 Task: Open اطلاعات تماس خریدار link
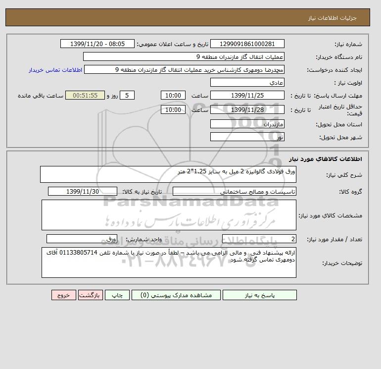tap(55, 70)
